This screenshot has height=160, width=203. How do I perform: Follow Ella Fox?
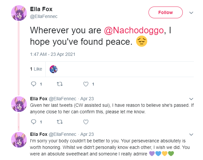pyautogui.click(x=165, y=12)
